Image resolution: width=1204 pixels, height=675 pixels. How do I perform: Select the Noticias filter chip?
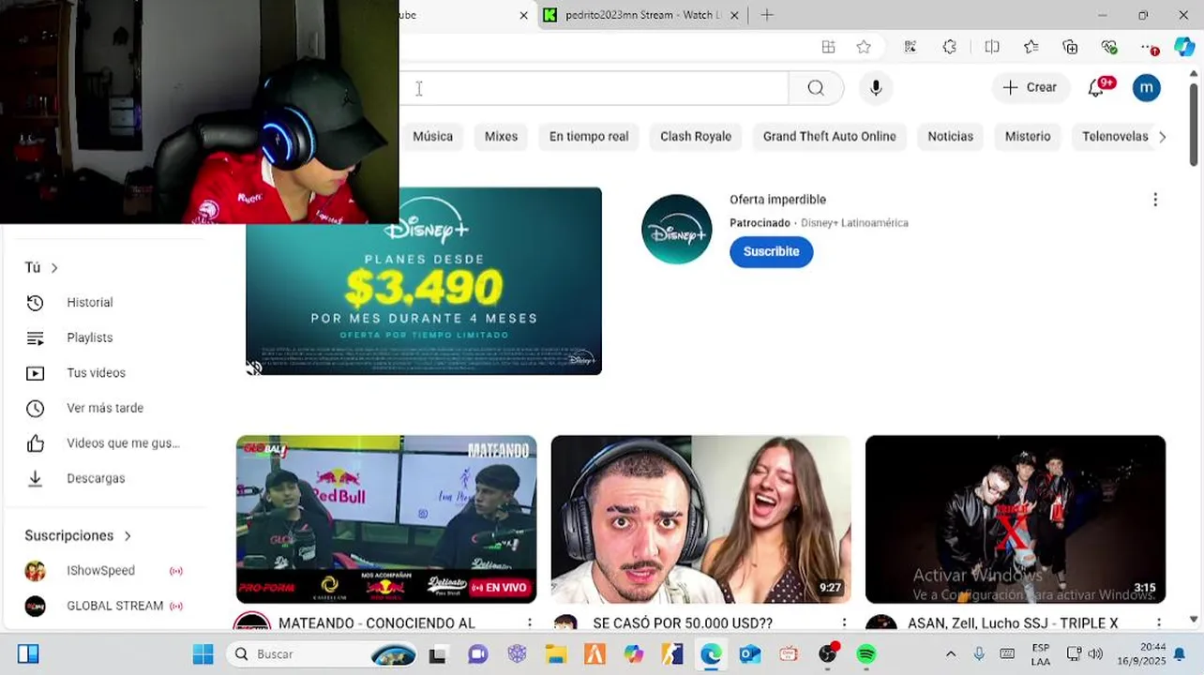(x=951, y=137)
